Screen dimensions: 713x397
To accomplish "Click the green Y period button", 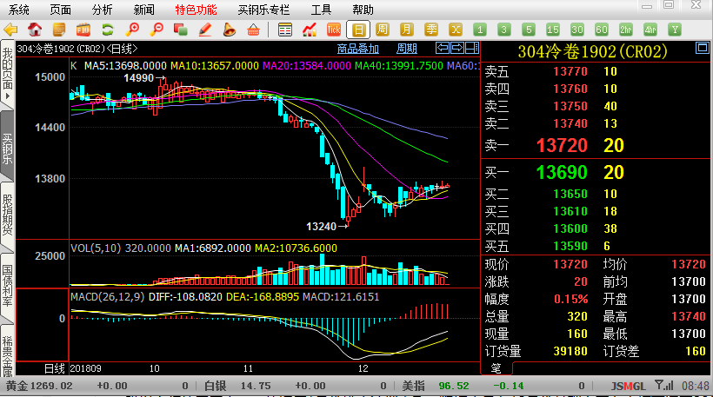I will click(x=675, y=30).
